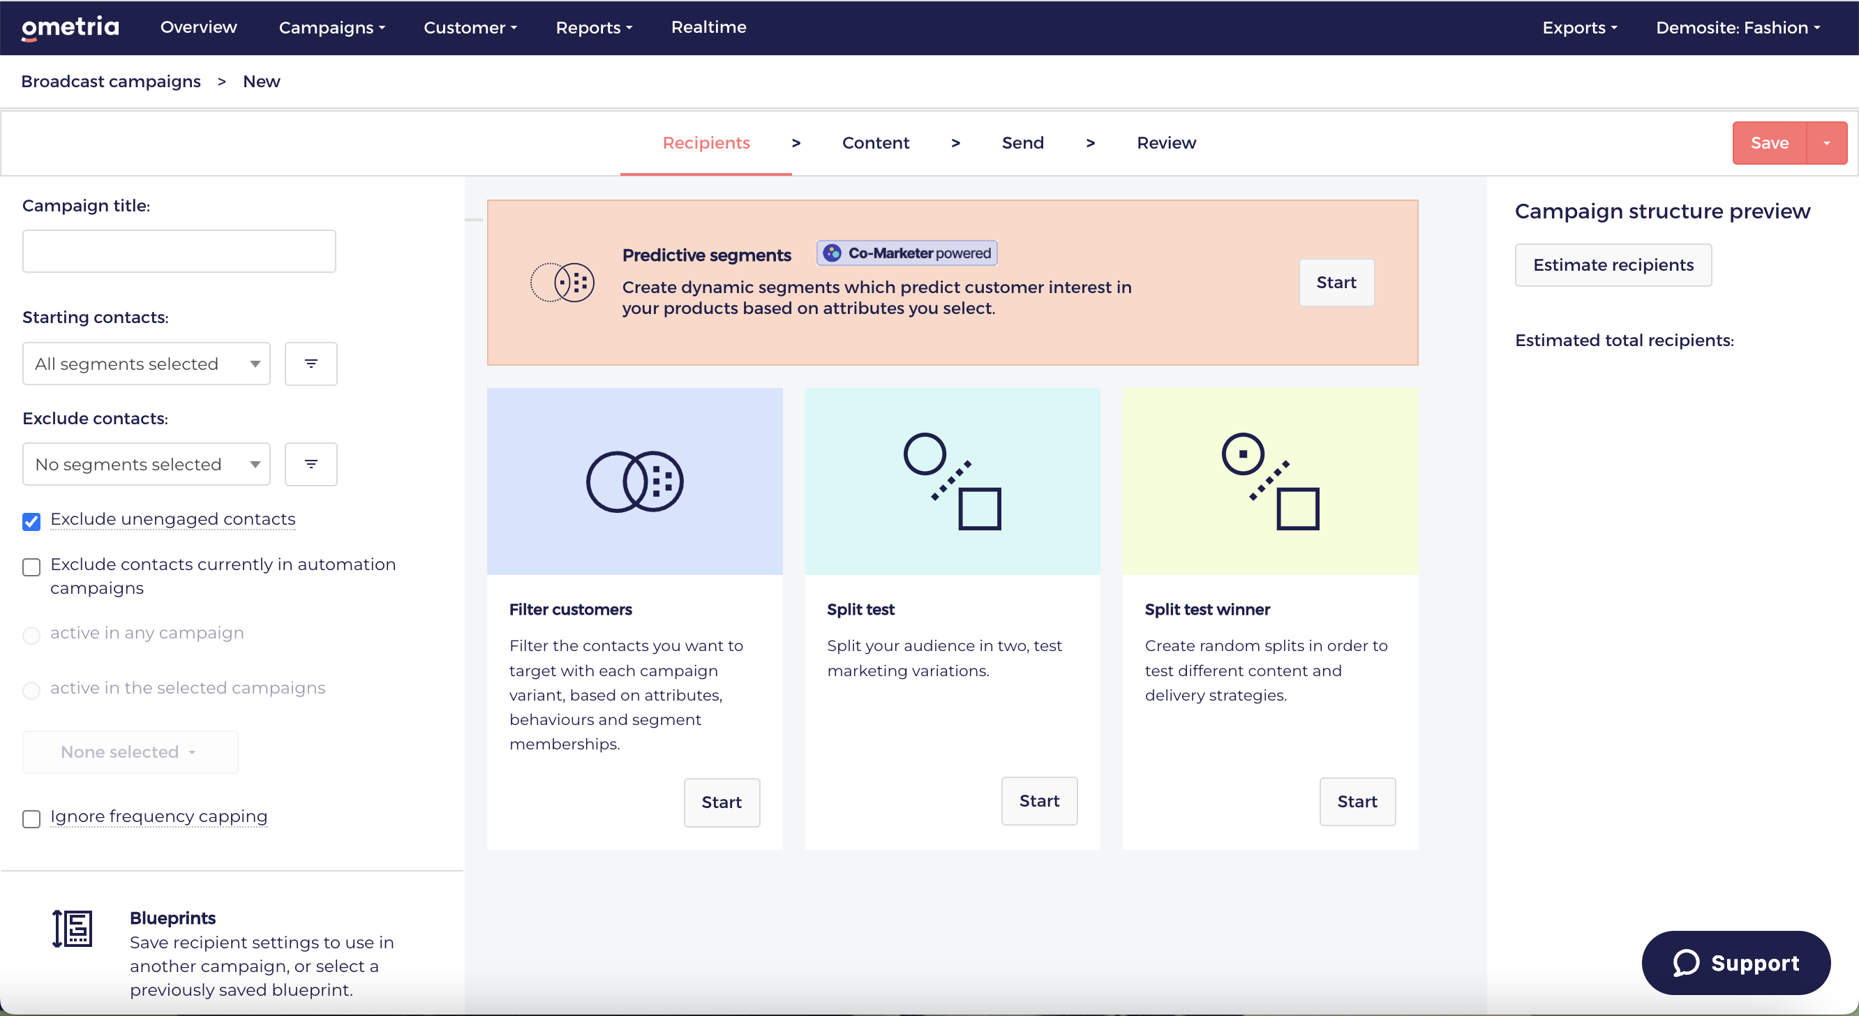Switch to the Send step tab
The width and height of the screenshot is (1859, 1016).
point(1022,143)
